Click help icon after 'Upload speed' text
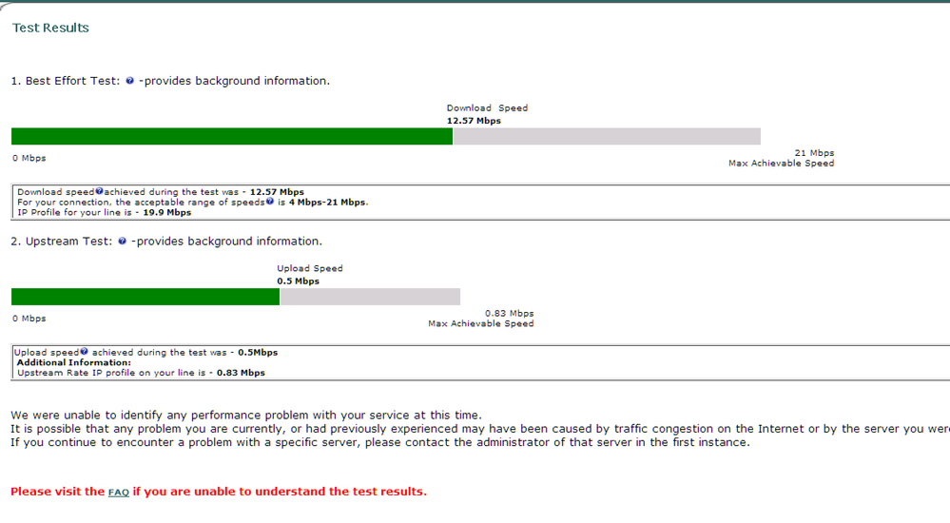 point(85,352)
